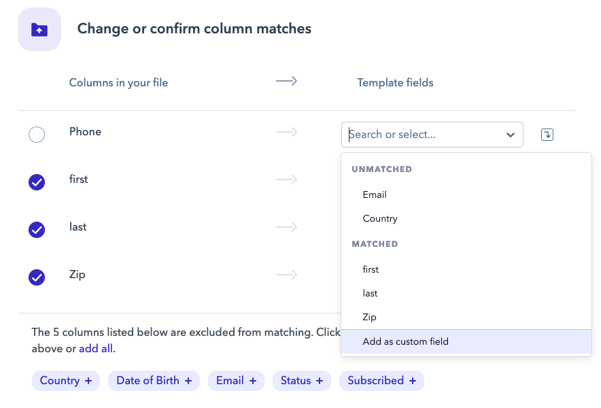Click the plus icon on Subscribed chip
Viewport: 601px width, 408px height.
[413, 381]
